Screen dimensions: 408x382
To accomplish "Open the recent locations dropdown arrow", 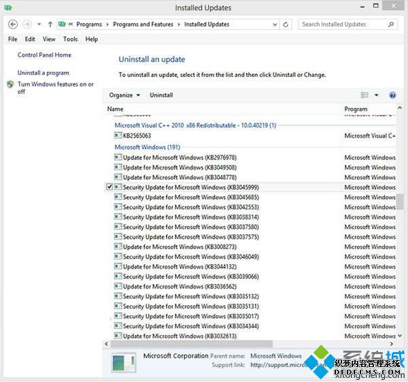I will pos(39,25).
